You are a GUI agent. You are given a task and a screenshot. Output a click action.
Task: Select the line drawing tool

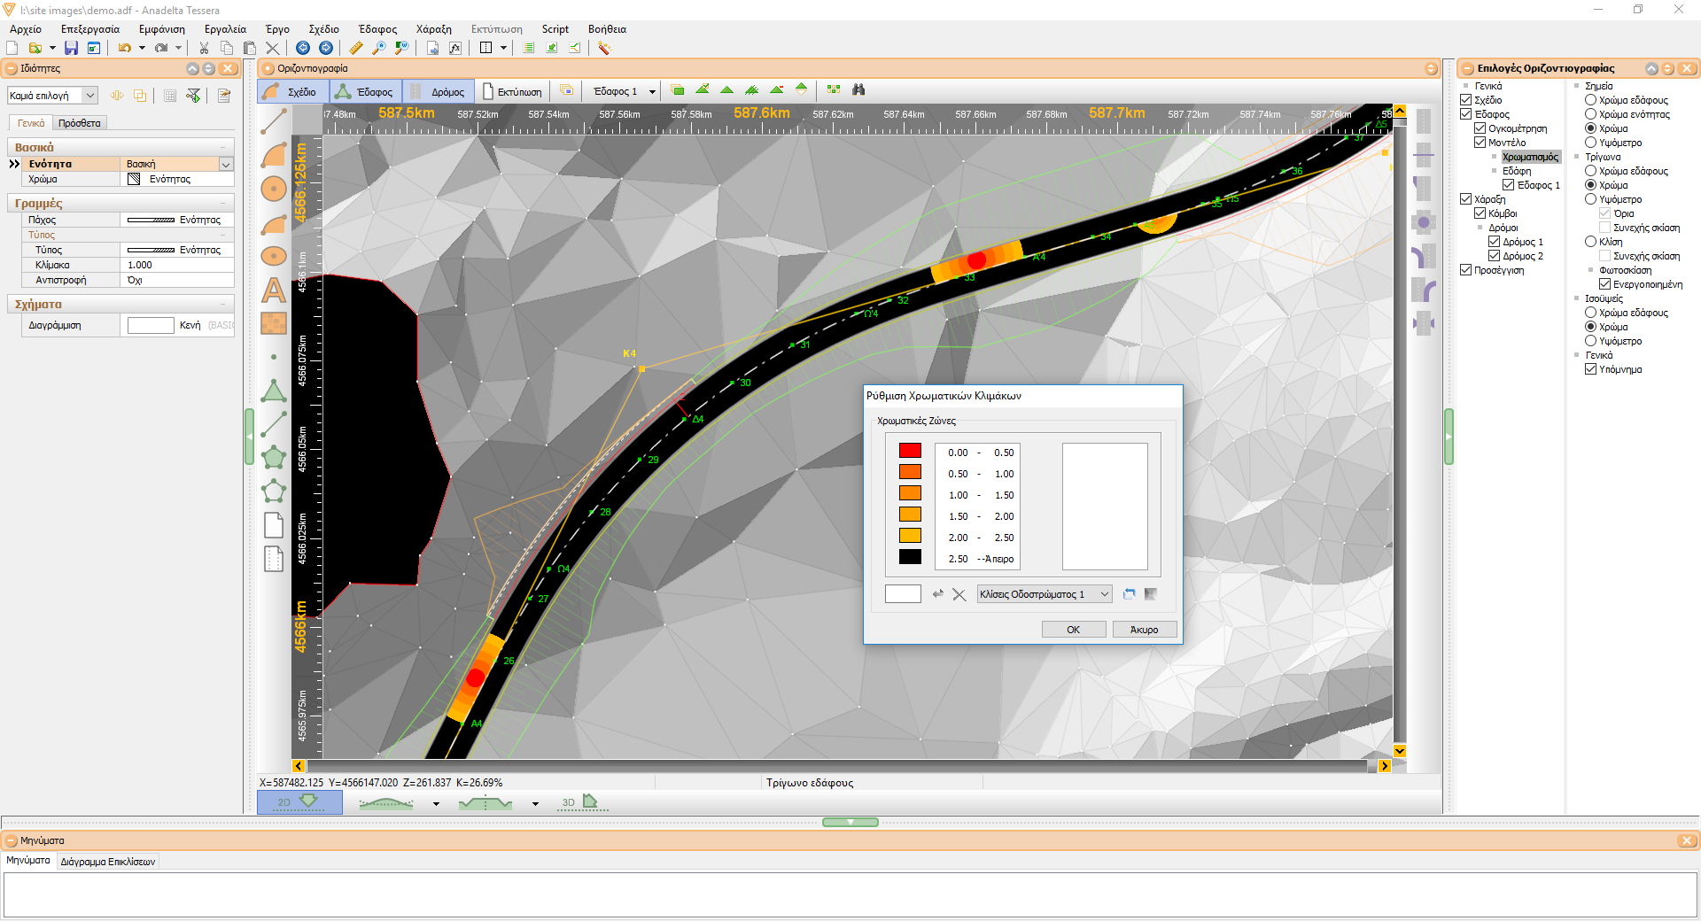[x=274, y=121]
